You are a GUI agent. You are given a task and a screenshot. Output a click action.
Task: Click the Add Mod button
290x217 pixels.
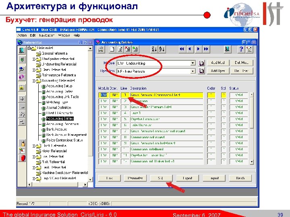(218, 63)
